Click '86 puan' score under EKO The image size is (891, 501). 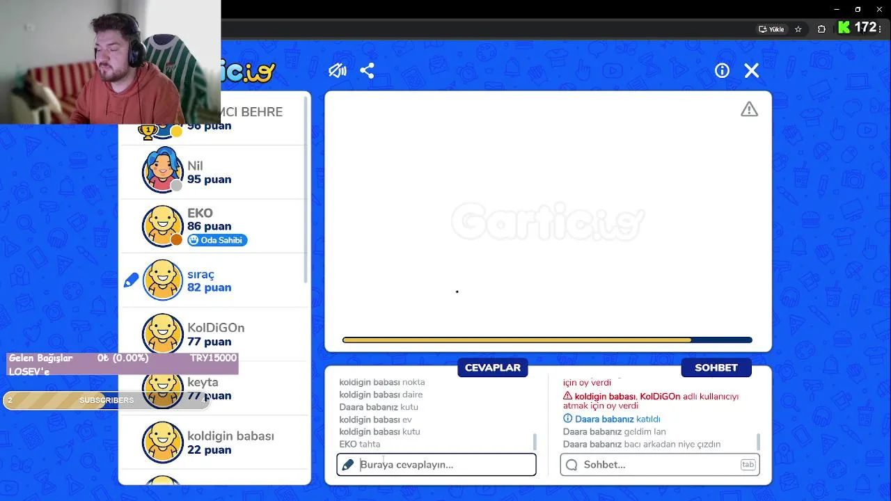point(209,227)
